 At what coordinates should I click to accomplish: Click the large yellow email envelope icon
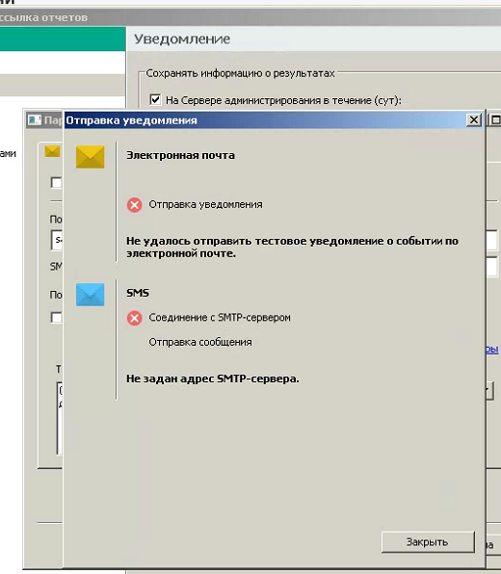point(91,157)
